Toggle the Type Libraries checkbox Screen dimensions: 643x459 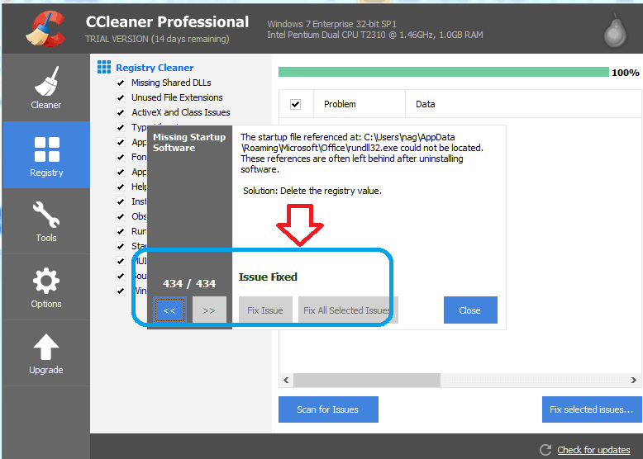point(121,127)
